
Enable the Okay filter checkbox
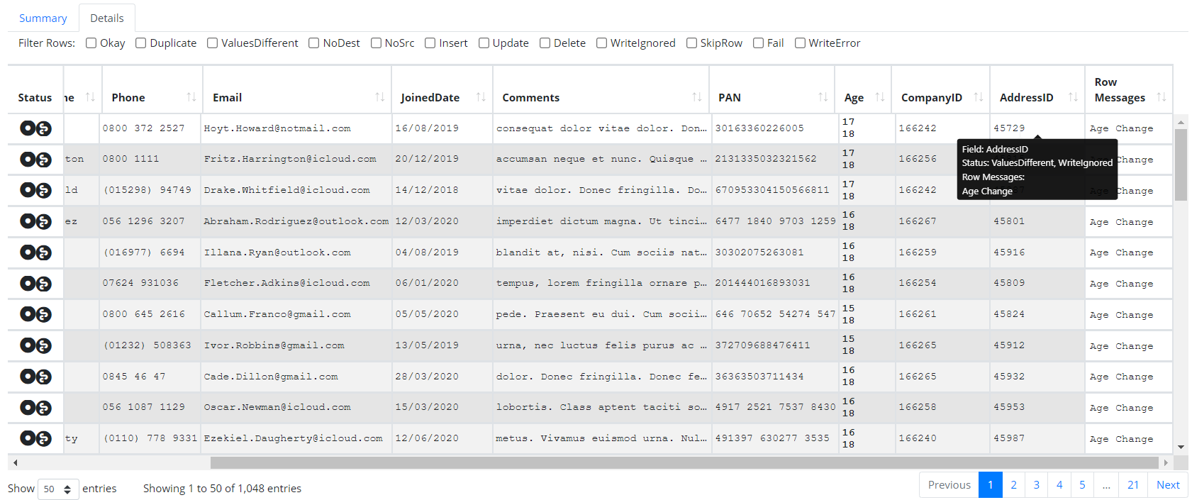pyautogui.click(x=91, y=43)
